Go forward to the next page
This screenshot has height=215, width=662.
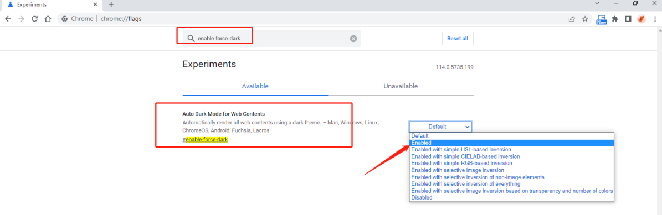click(x=22, y=19)
